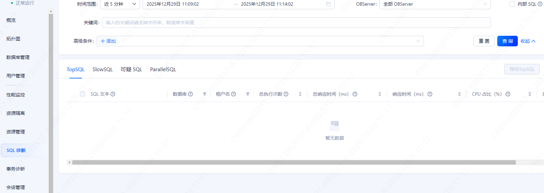Check the select-all checkbox in table header
544x193 pixels.
[x=83, y=94]
